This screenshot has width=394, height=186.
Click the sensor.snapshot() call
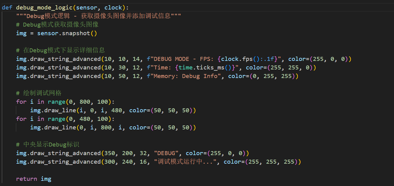tap(67, 33)
